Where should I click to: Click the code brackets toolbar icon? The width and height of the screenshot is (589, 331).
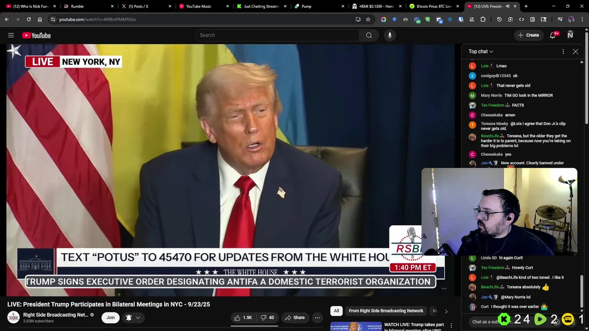(521, 19)
